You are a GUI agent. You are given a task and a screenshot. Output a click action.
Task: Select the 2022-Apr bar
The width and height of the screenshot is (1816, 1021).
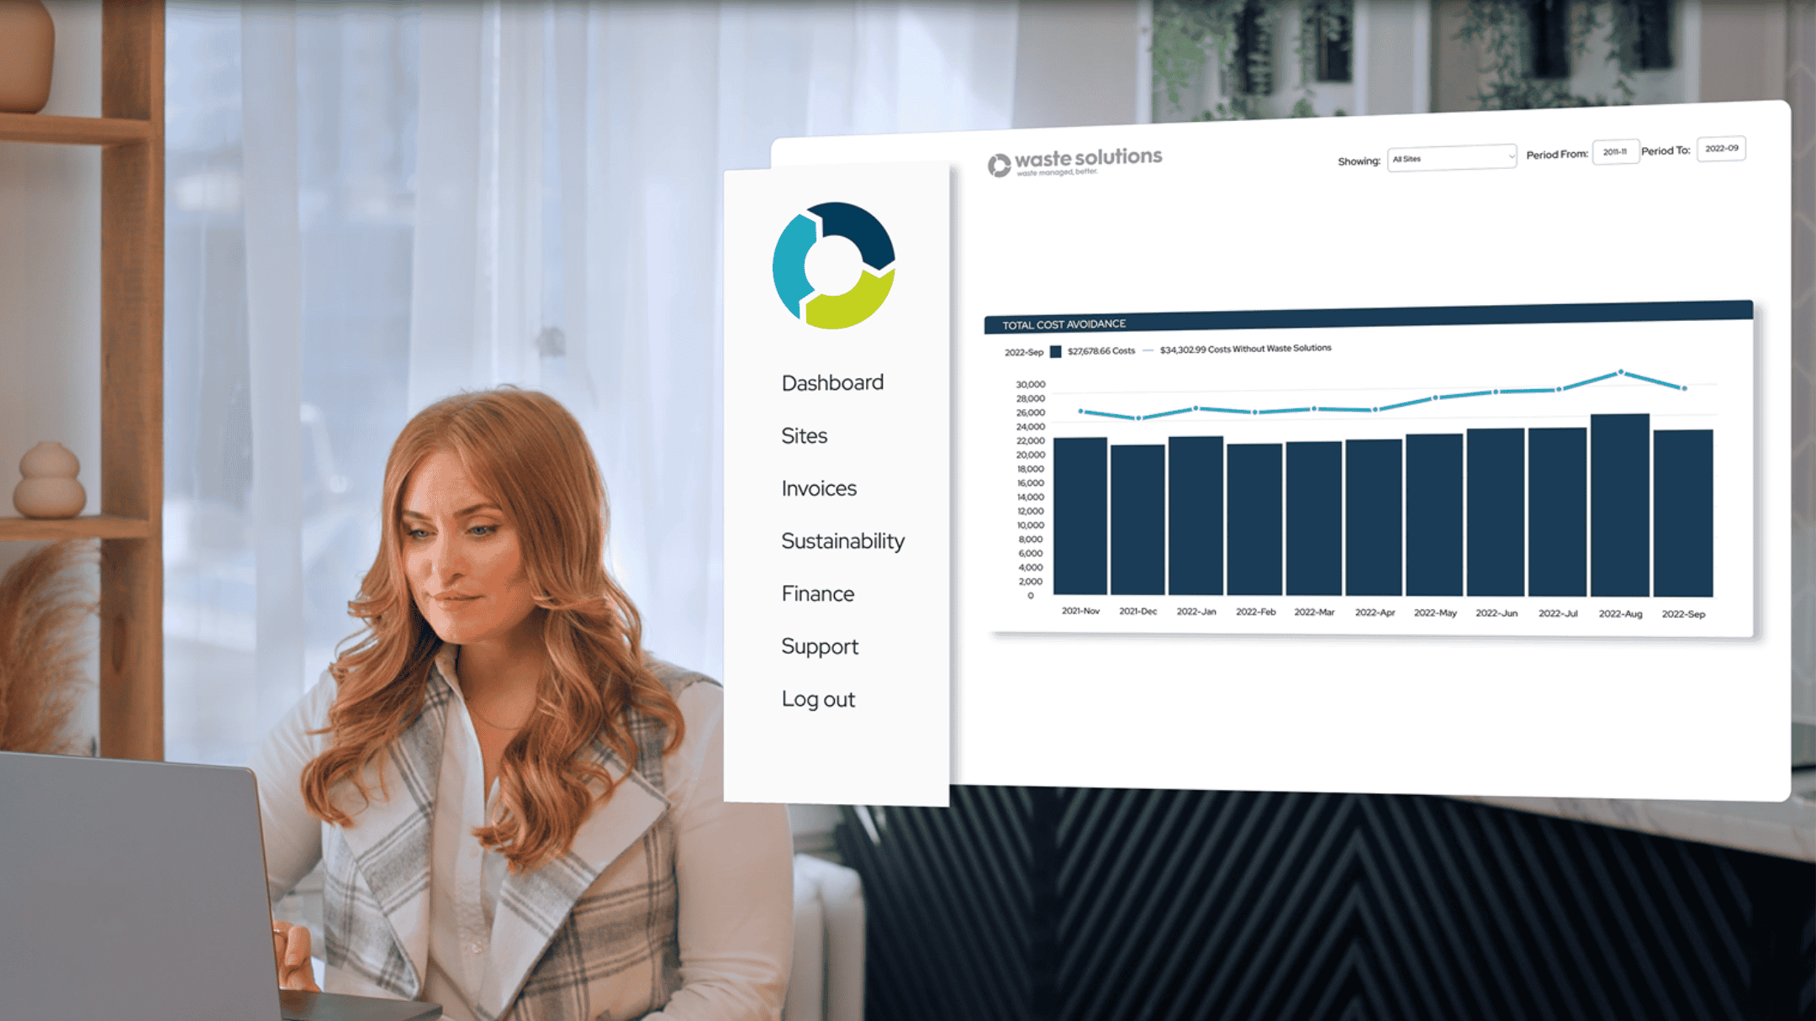(1374, 518)
